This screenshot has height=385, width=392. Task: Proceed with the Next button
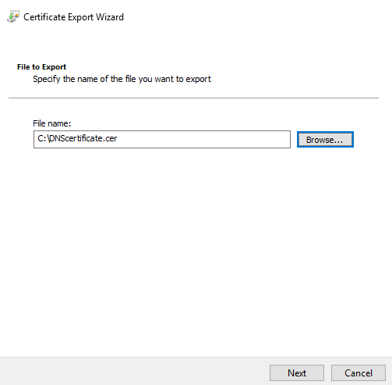297,373
